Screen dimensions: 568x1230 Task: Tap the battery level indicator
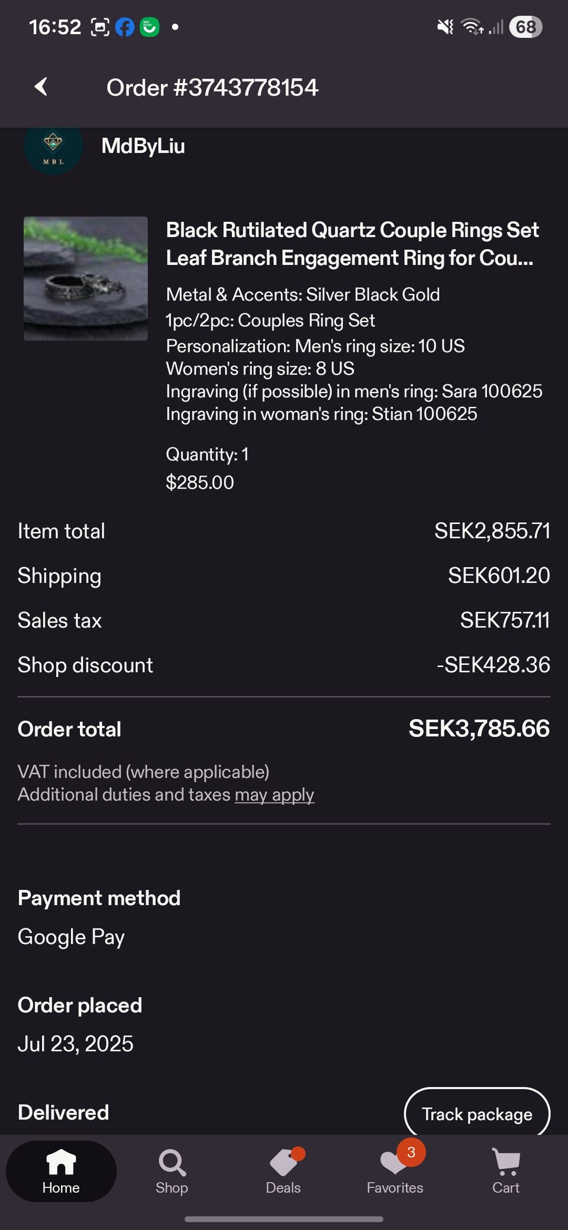click(525, 27)
